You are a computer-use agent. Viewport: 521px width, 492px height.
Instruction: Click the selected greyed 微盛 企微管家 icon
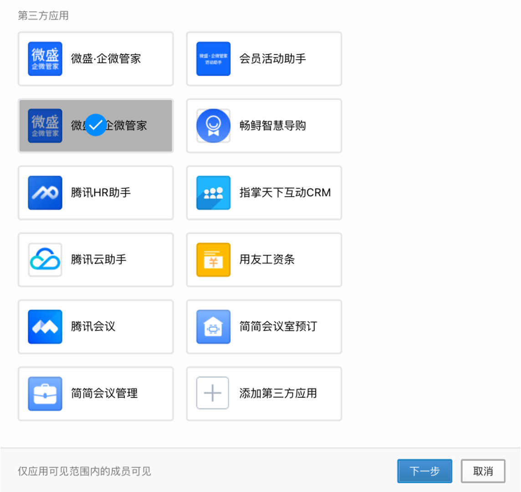tap(45, 126)
